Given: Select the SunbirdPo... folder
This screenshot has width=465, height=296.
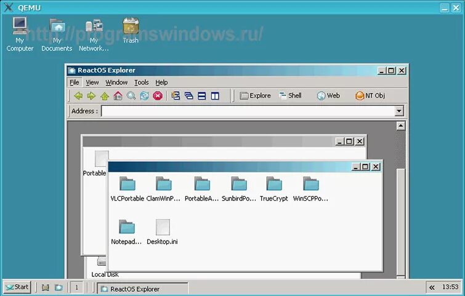Looking at the screenshot, I should click(x=239, y=189).
